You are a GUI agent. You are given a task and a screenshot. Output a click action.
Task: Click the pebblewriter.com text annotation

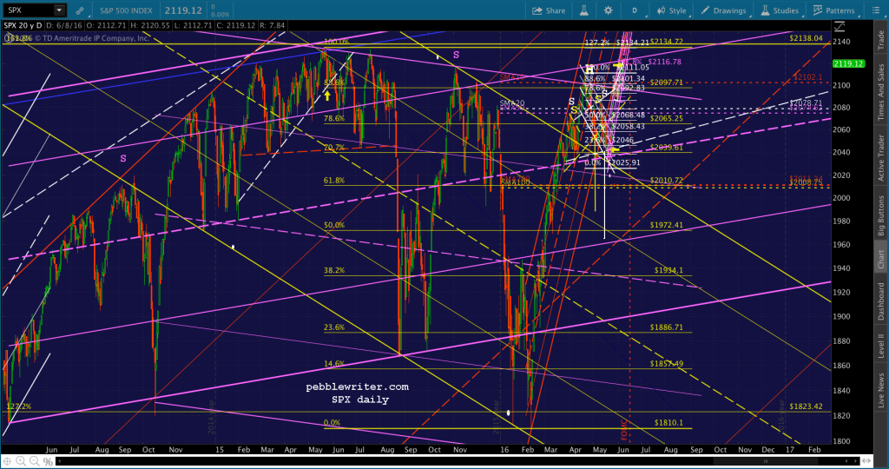tap(357, 386)
